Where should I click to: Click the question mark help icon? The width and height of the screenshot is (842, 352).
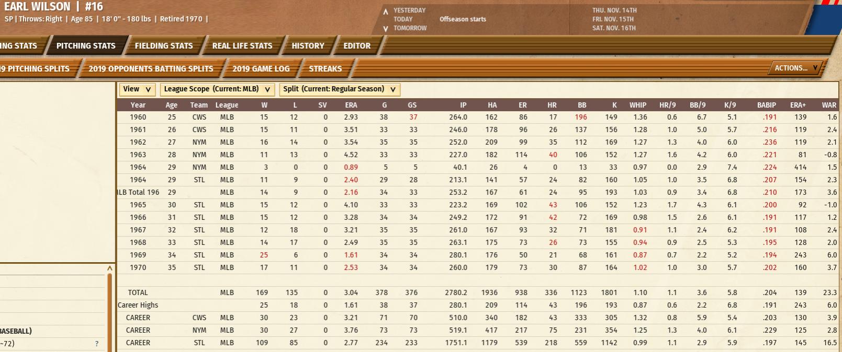click(96, 344)
